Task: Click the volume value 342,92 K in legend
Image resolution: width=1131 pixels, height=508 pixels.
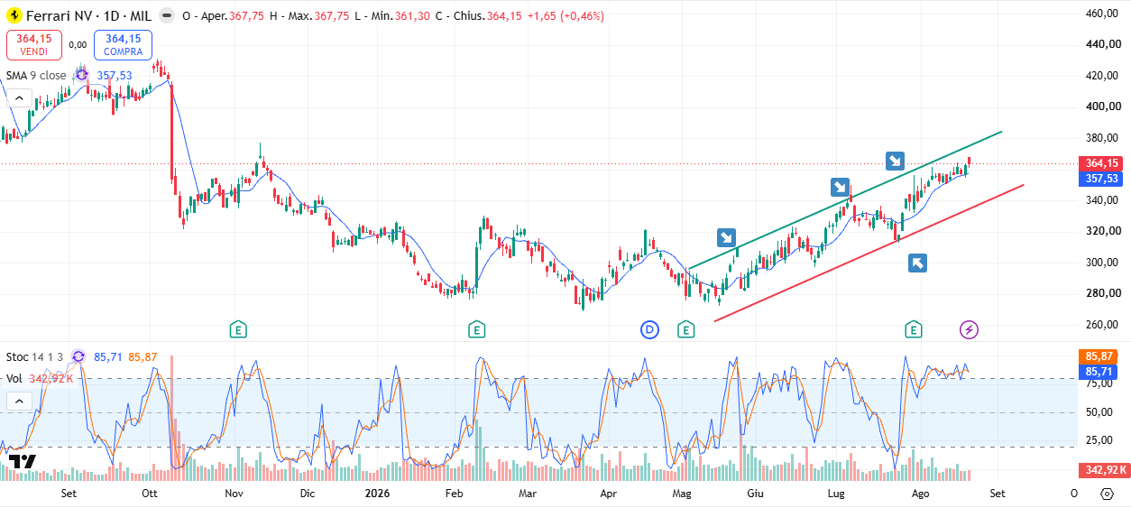Action: click(51, 379)
